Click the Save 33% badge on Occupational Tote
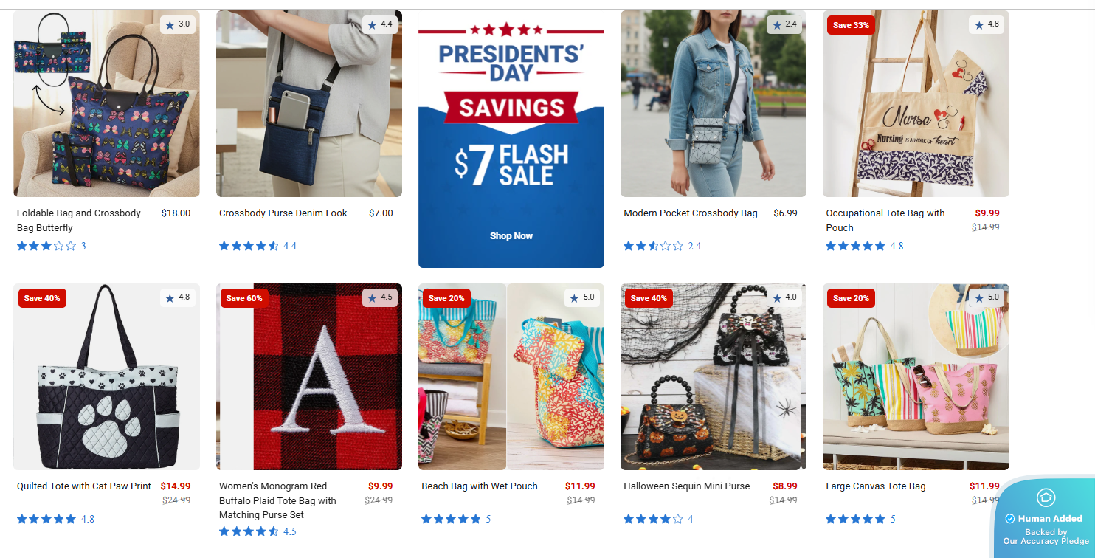Image resolution: width=1095 pixels, height=558 pixels. click(x=851, y=25)
